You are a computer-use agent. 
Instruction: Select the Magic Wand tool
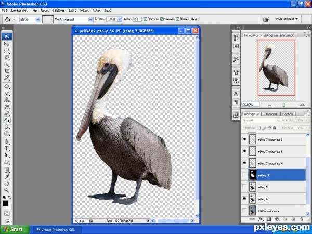click(x=7, y=64)
